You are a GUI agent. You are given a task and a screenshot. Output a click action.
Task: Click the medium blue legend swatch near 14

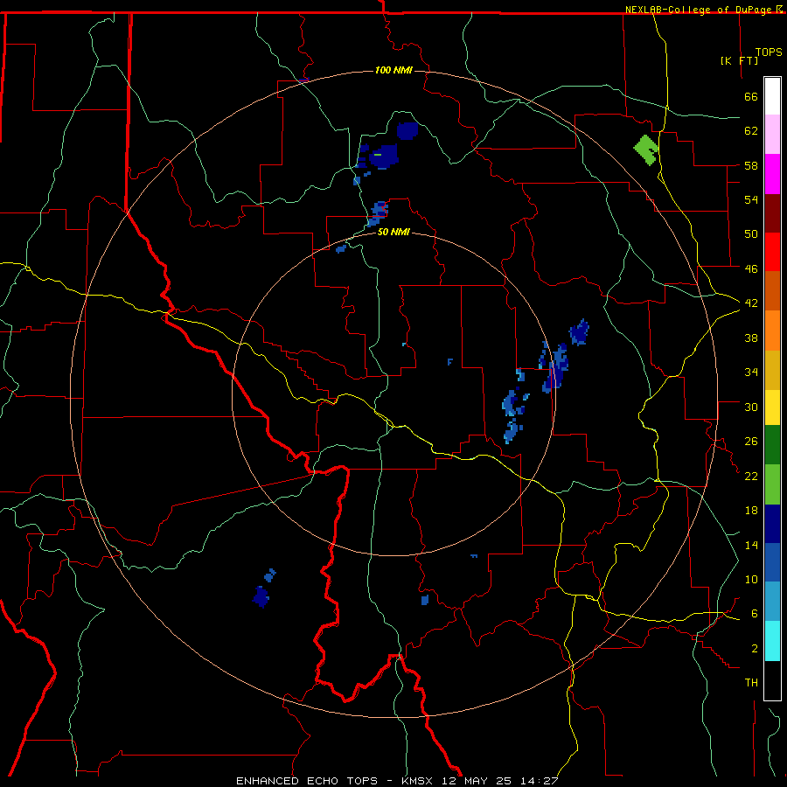772,562
